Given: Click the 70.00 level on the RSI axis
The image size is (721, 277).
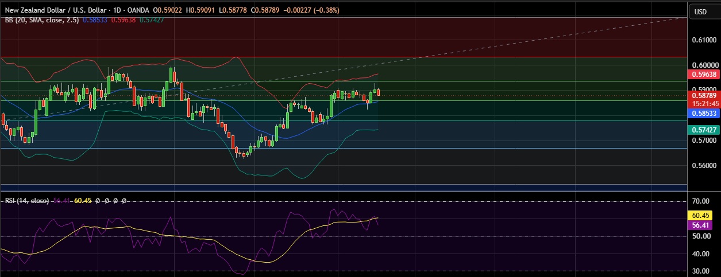Looking at the screenshot, I should (x=700, y=201).
